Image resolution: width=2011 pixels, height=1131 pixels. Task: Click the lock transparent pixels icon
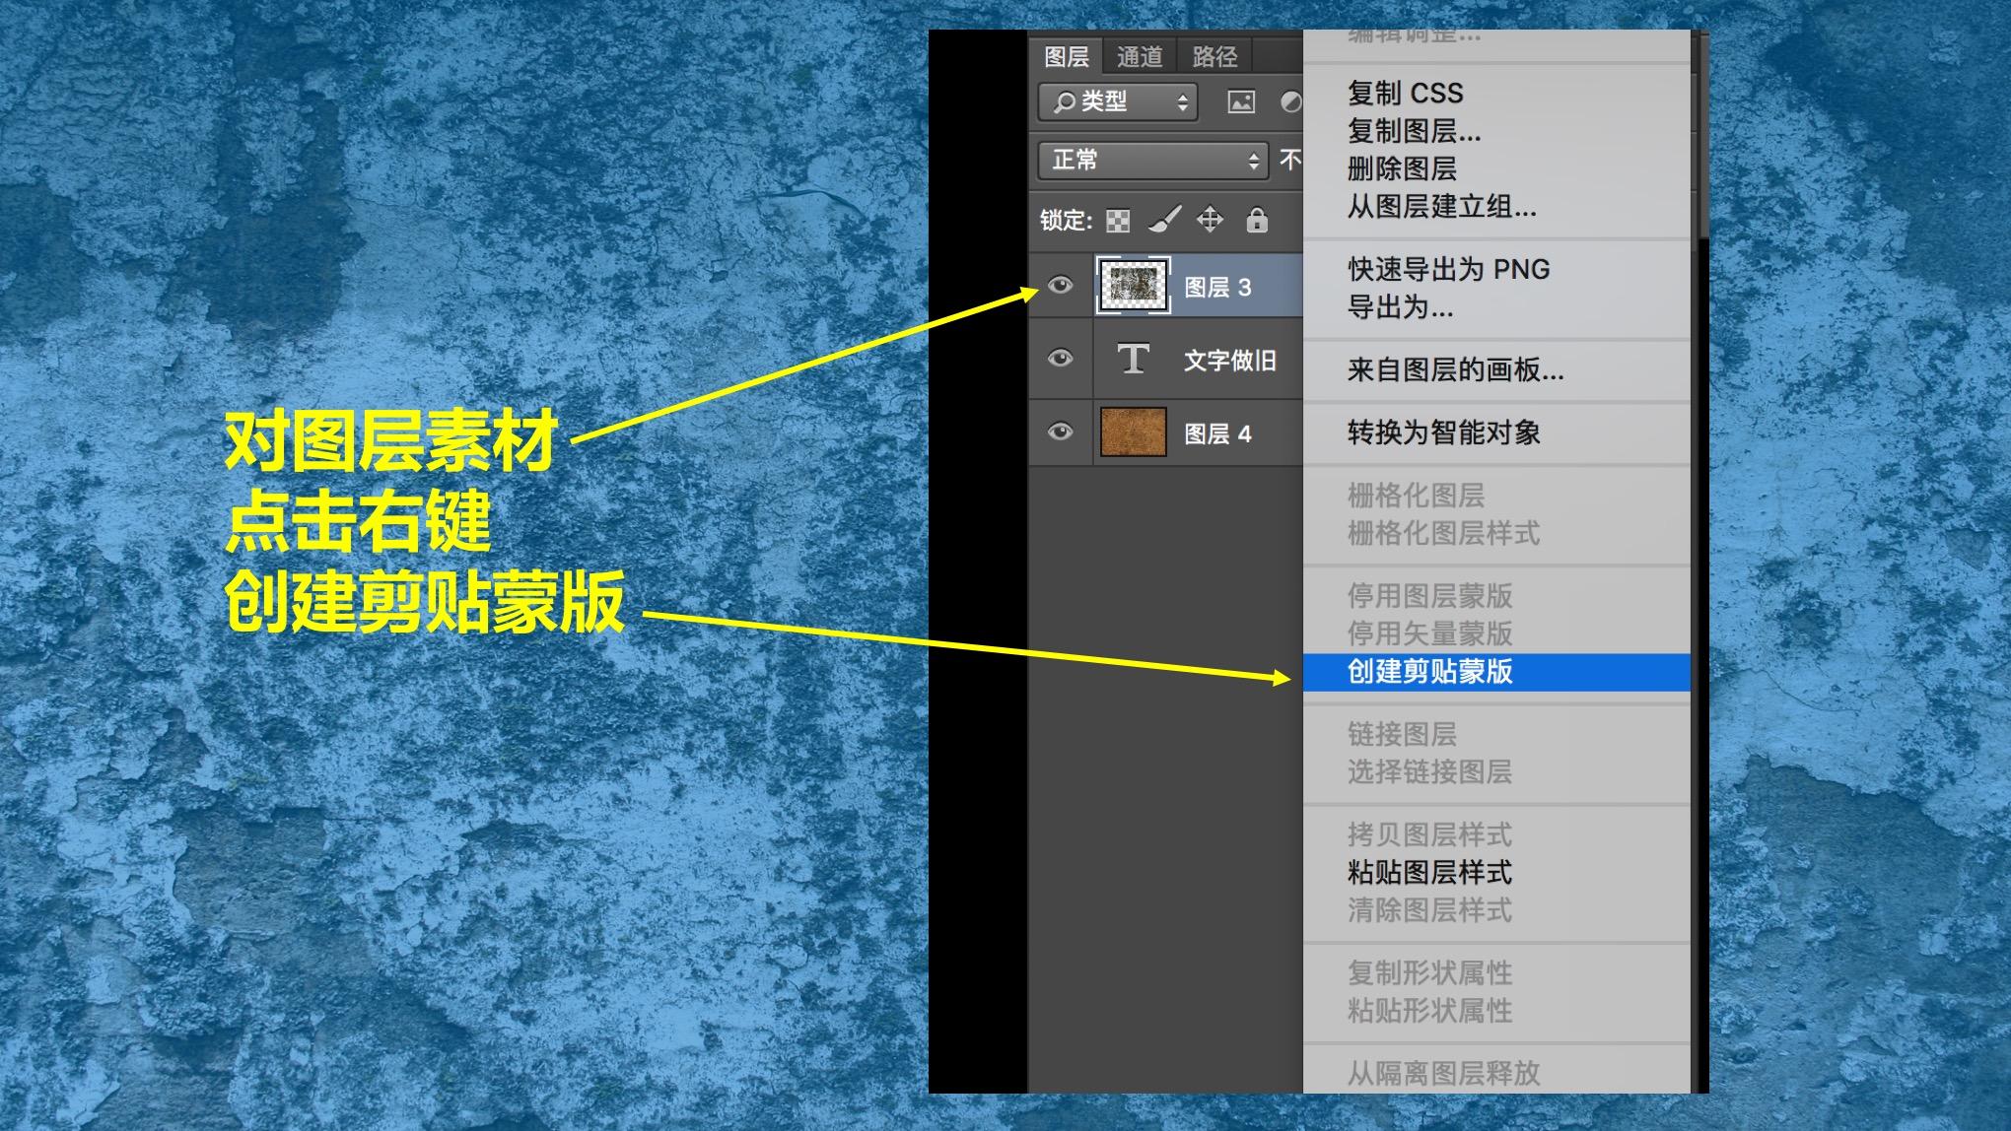pyautogui.click(x=1118, y=220)
